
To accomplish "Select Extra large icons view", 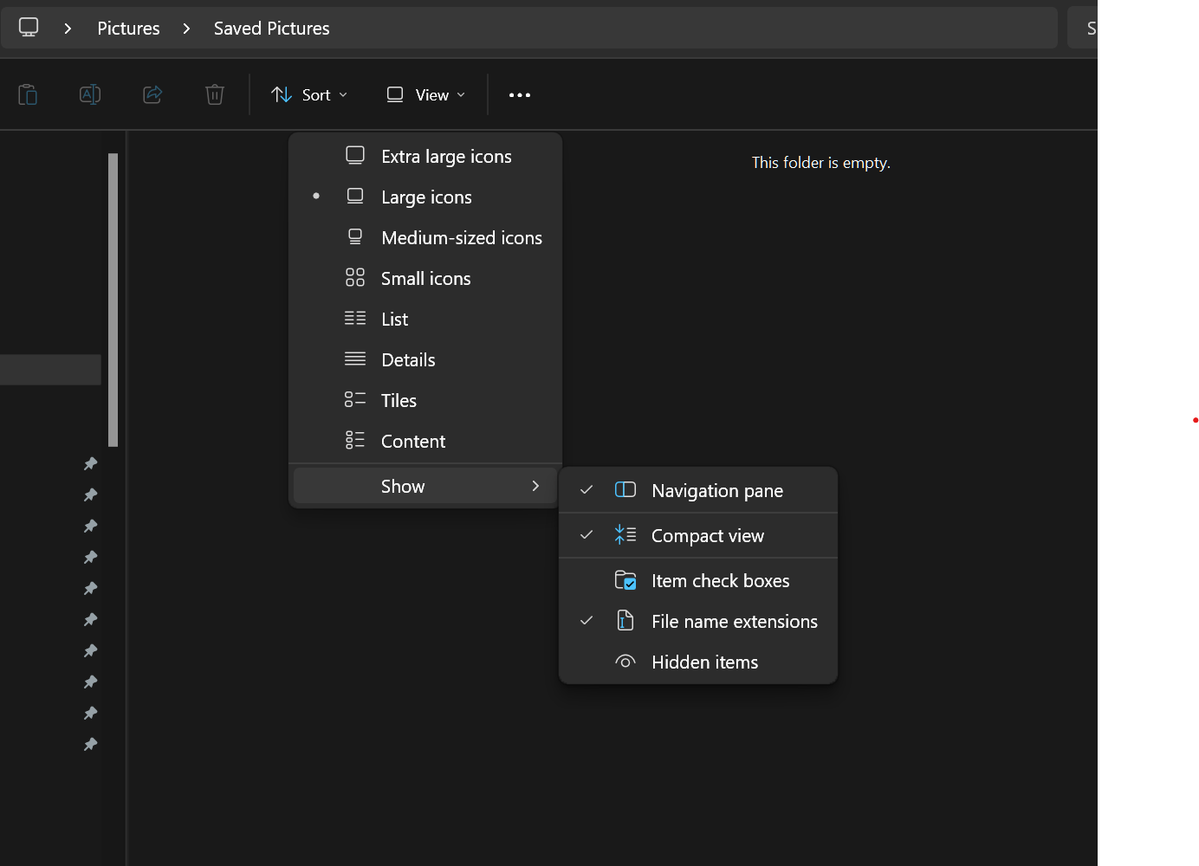I will (446, 157).
